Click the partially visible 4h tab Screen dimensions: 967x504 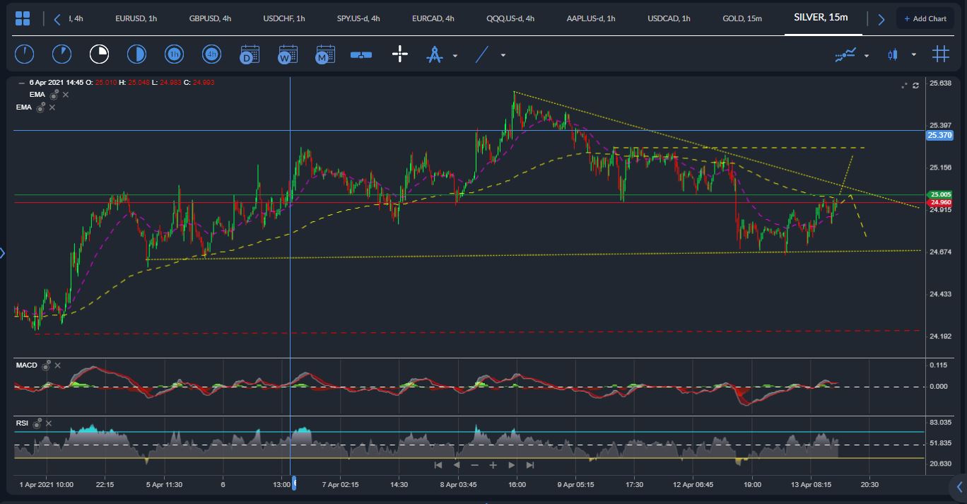point(76,18)
